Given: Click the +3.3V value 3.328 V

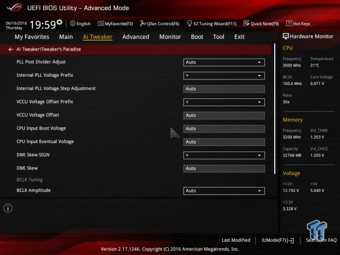Looking at the screenshot, I should pos(290,209).
